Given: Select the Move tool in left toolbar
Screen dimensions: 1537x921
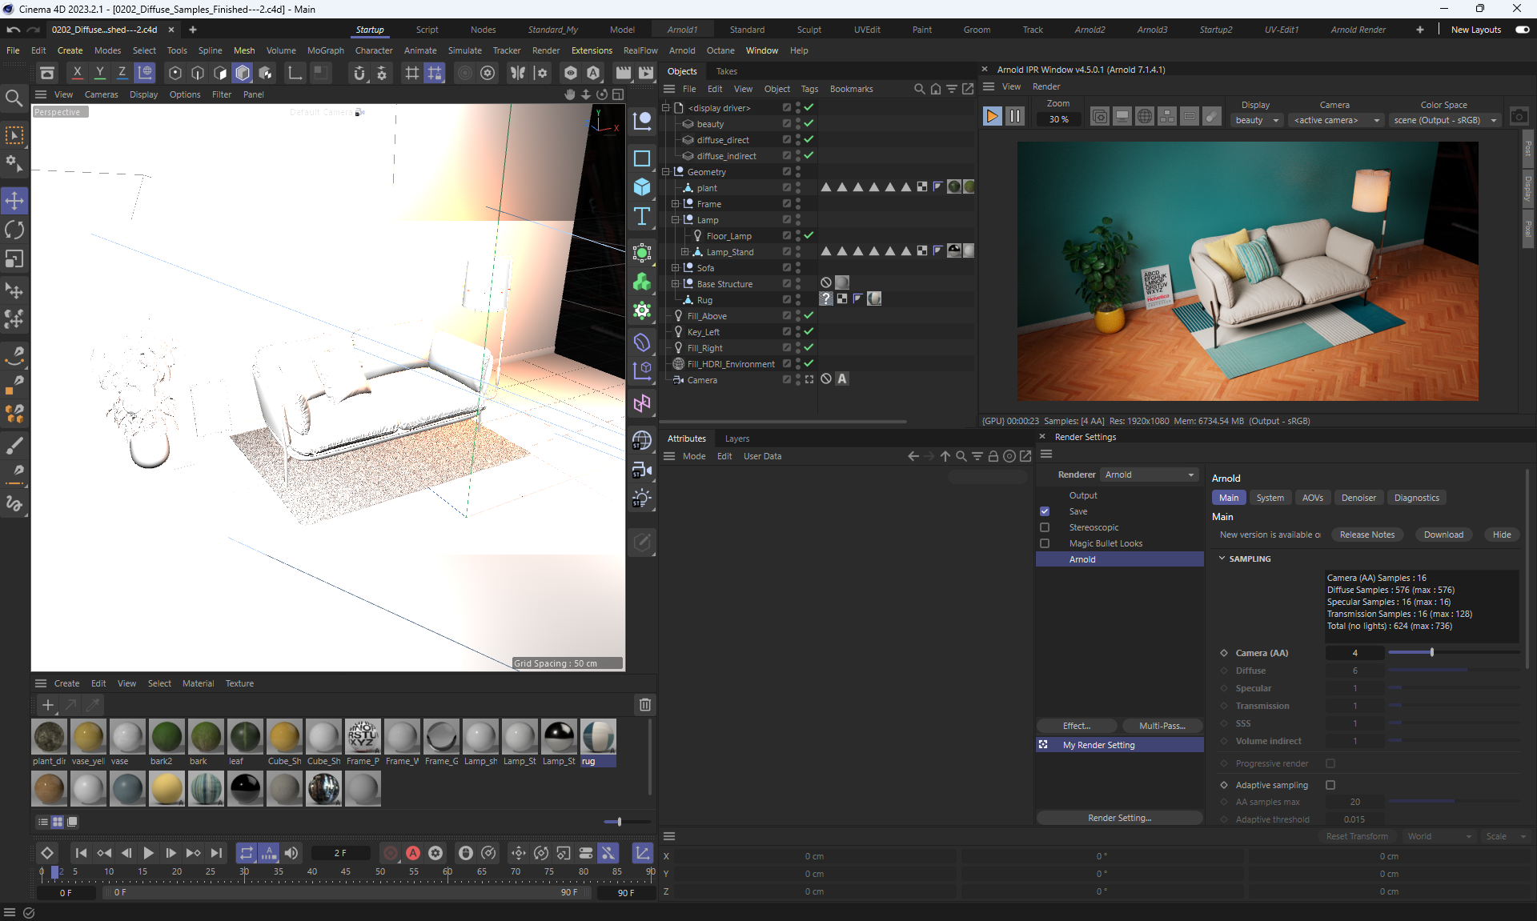Looking at the screenshot, I should [14, 200].
